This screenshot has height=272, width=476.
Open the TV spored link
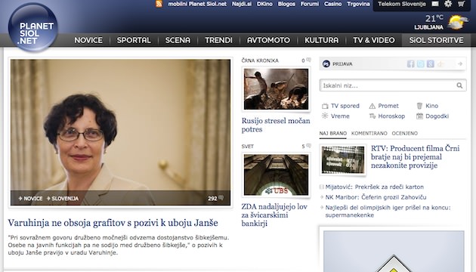tap(341, 106)
